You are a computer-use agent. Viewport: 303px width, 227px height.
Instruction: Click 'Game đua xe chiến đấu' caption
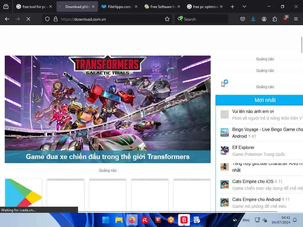108,157
